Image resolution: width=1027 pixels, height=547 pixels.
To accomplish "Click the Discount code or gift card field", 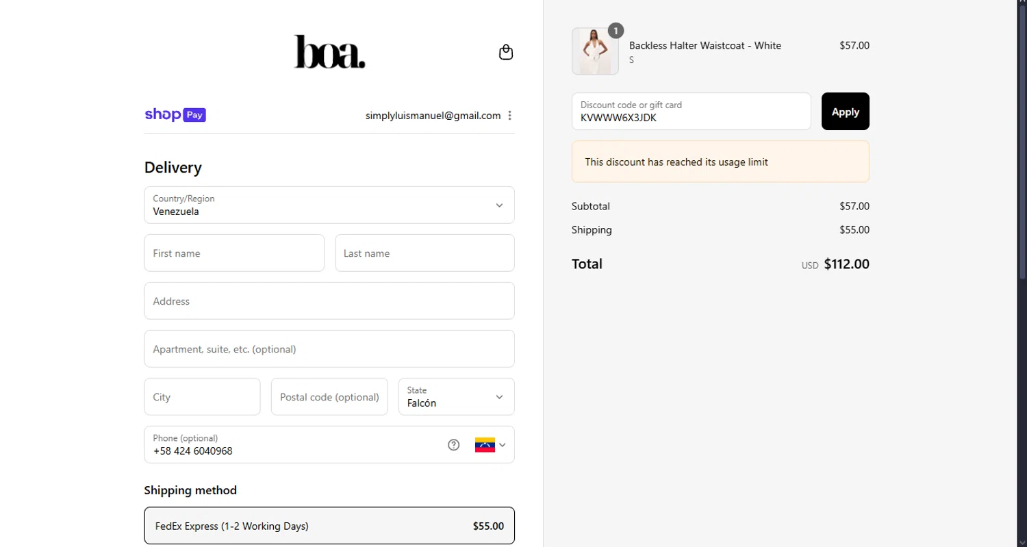I will (x=692, y=111).
